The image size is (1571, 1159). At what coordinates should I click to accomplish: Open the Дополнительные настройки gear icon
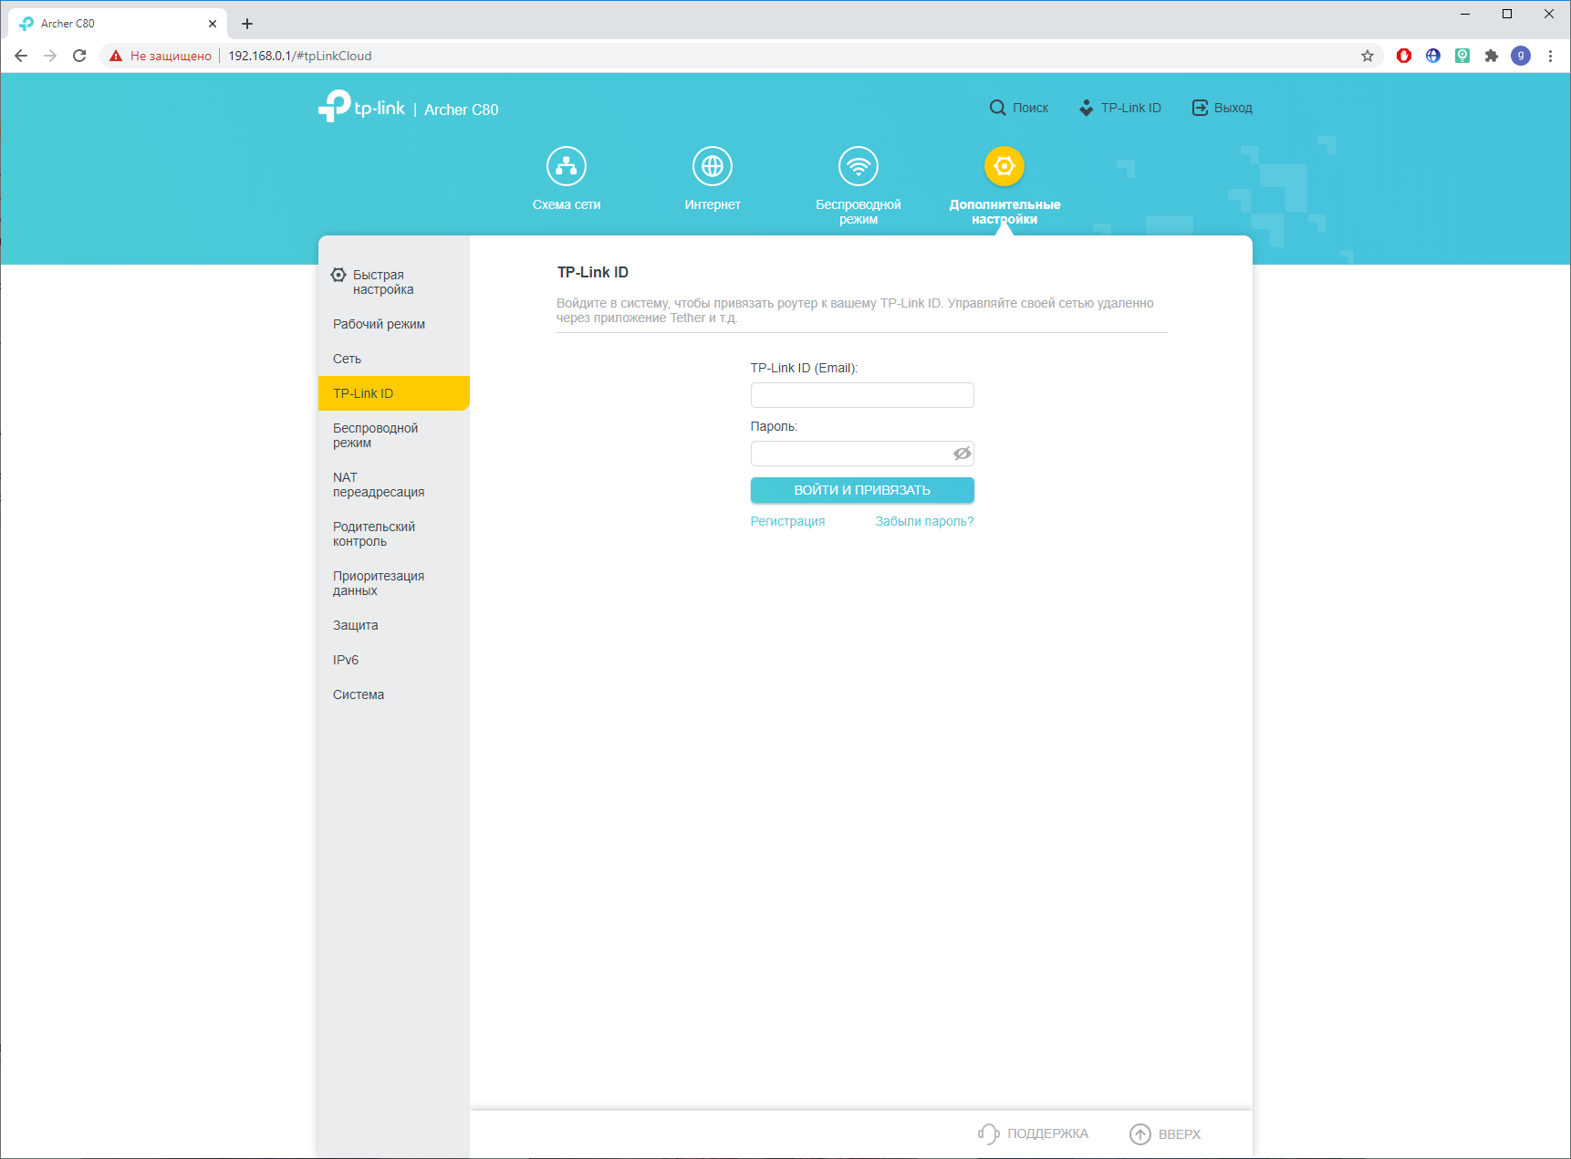click(1004, 166)
